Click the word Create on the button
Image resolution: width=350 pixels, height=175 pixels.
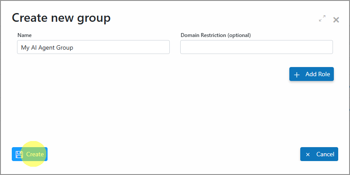(35, 154)
